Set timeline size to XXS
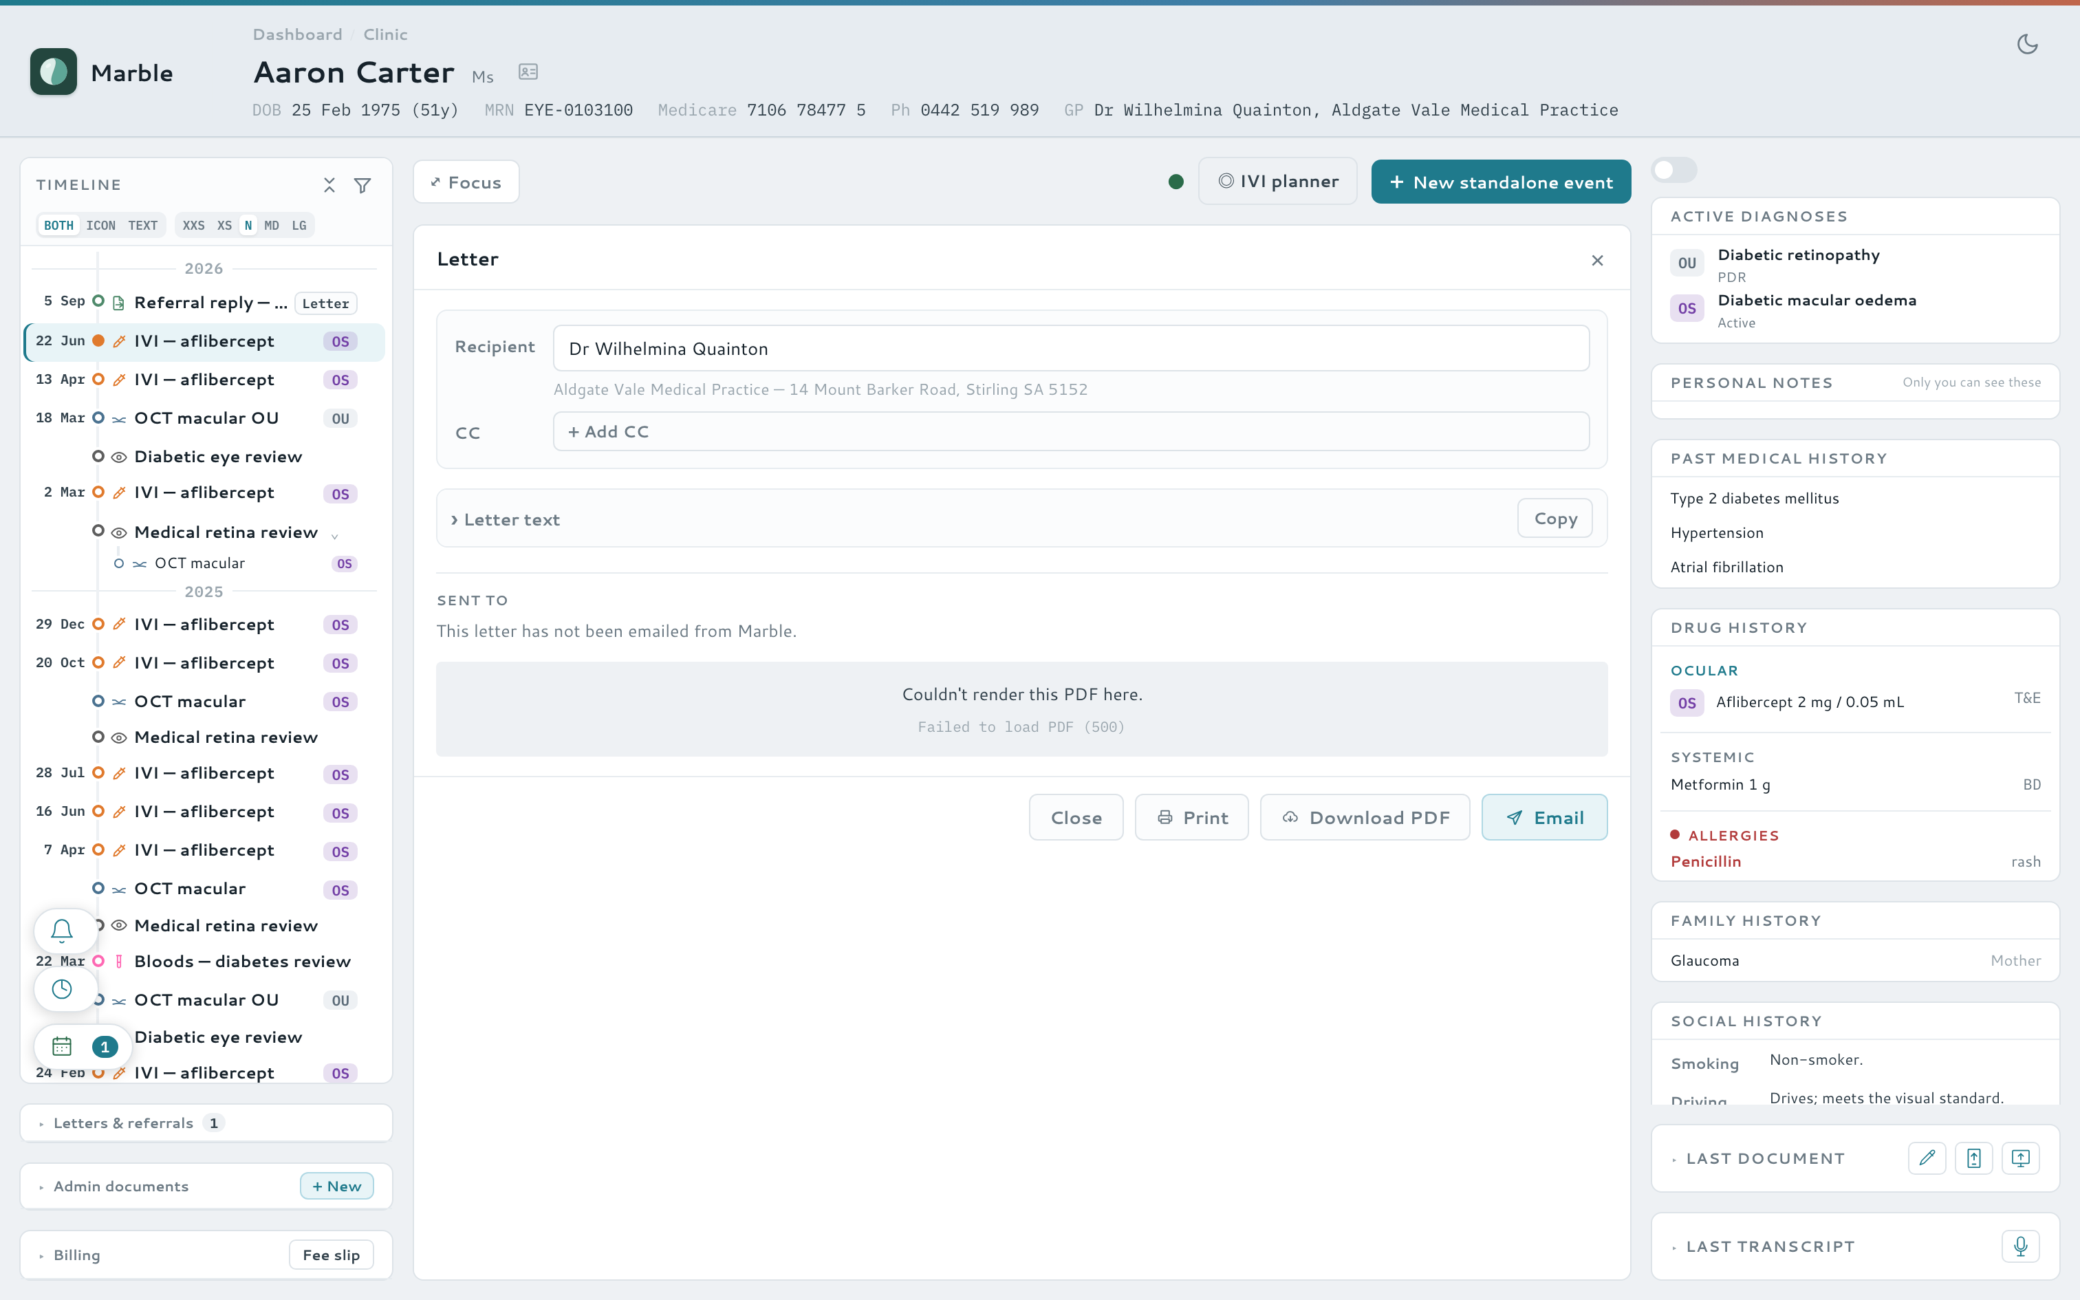Screen dimensions: 2080x1300 [193, 226]
